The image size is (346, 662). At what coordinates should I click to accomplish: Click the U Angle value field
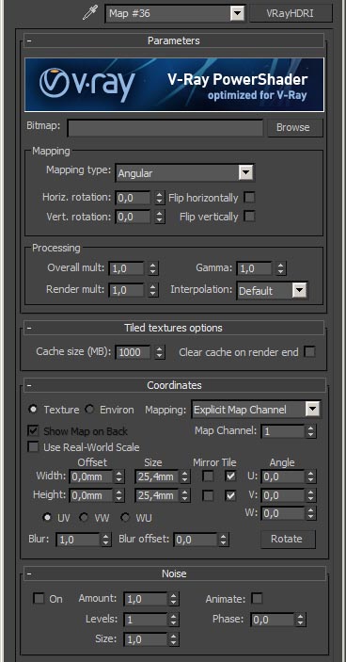tap(282, 476)
